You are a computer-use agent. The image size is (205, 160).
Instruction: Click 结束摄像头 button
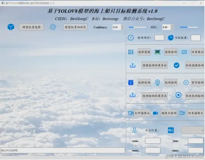(196, 113)
